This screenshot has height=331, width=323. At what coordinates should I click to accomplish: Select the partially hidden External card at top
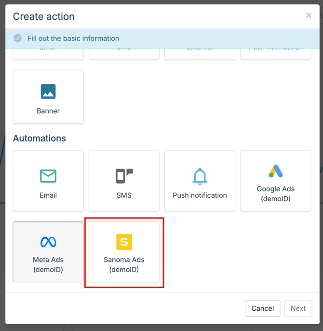(200, 53)
